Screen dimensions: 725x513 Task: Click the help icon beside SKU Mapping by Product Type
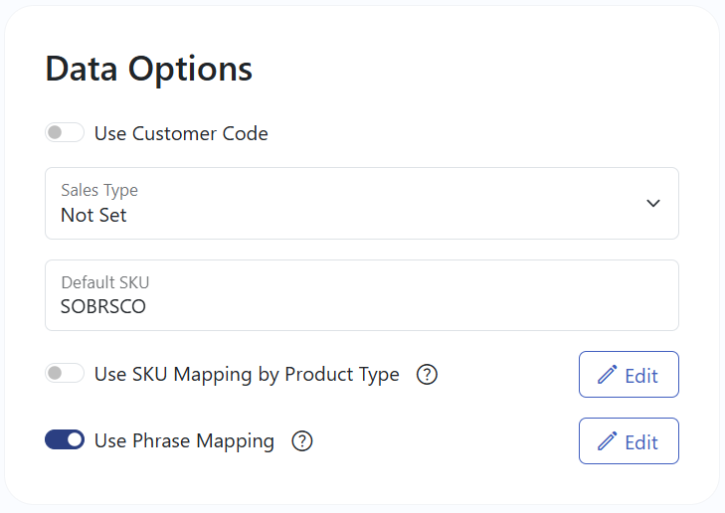[427, 375]
